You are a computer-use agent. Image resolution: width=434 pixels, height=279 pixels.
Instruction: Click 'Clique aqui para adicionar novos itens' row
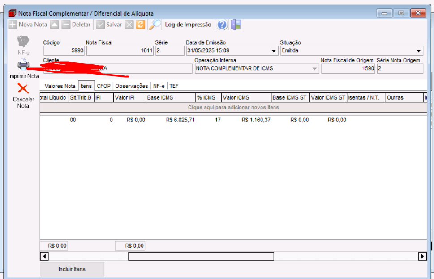(233, 108)
